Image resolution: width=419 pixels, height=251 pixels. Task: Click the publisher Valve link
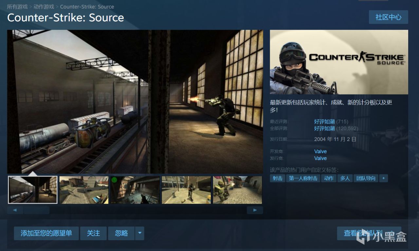(320, 158)
